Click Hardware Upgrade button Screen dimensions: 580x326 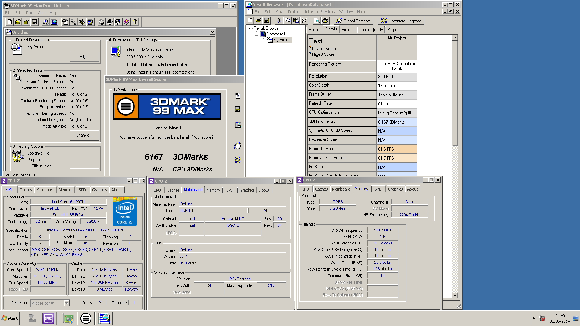(x=401, y=21)
